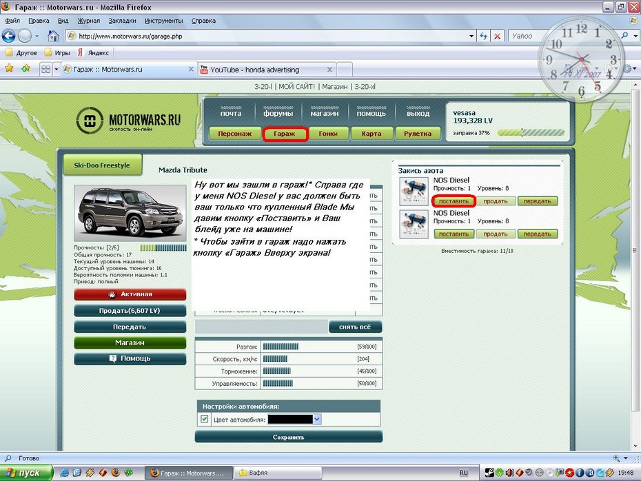This screenshot has height=481, width=641.
Task: Open the Журнал menu
Action: pos(89,21)
